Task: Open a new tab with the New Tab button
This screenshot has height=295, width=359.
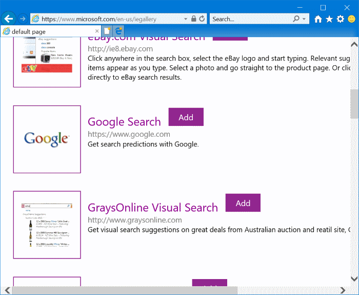Action: (x=107, y=31)
